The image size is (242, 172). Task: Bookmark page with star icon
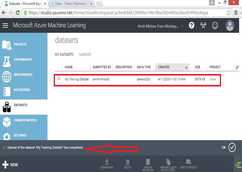[x=229, y=13]
